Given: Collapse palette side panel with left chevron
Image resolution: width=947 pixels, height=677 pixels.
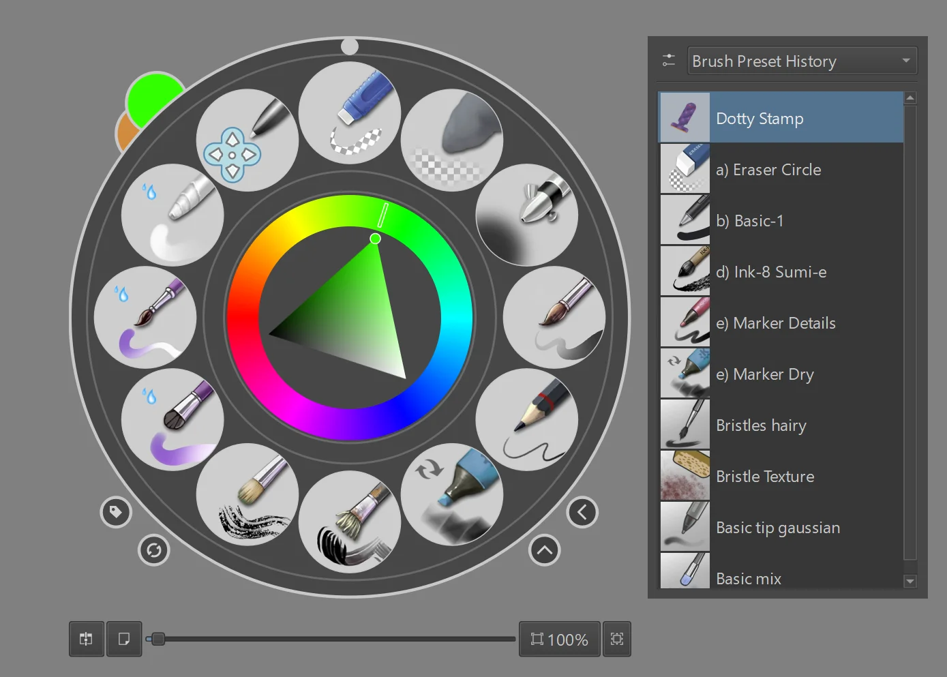Looking at the screenshot, I should tap(582, 512).
